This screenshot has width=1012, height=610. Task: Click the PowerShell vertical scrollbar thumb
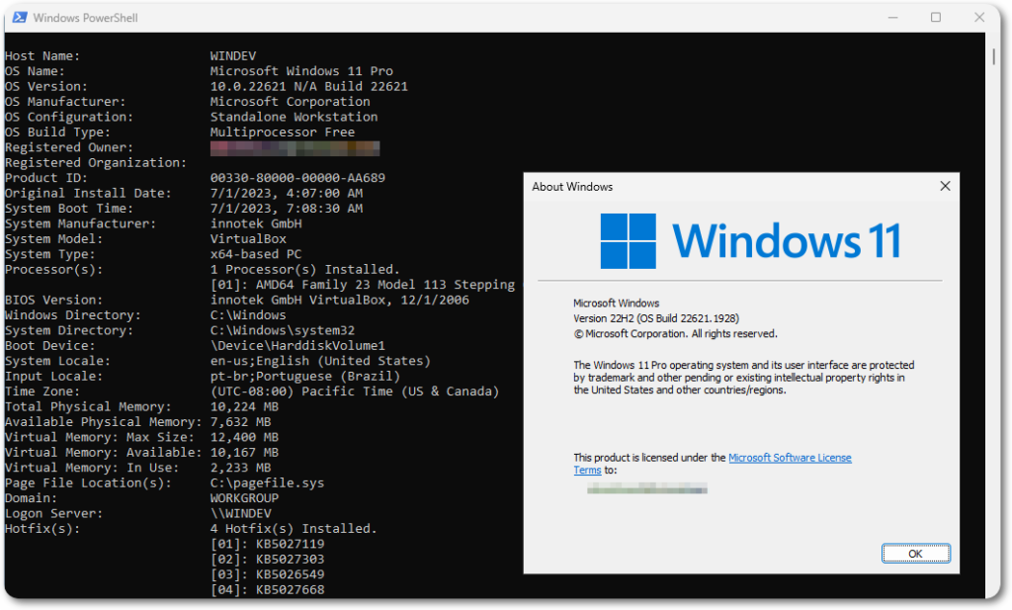pyautogui.click(x=992, y=54)
